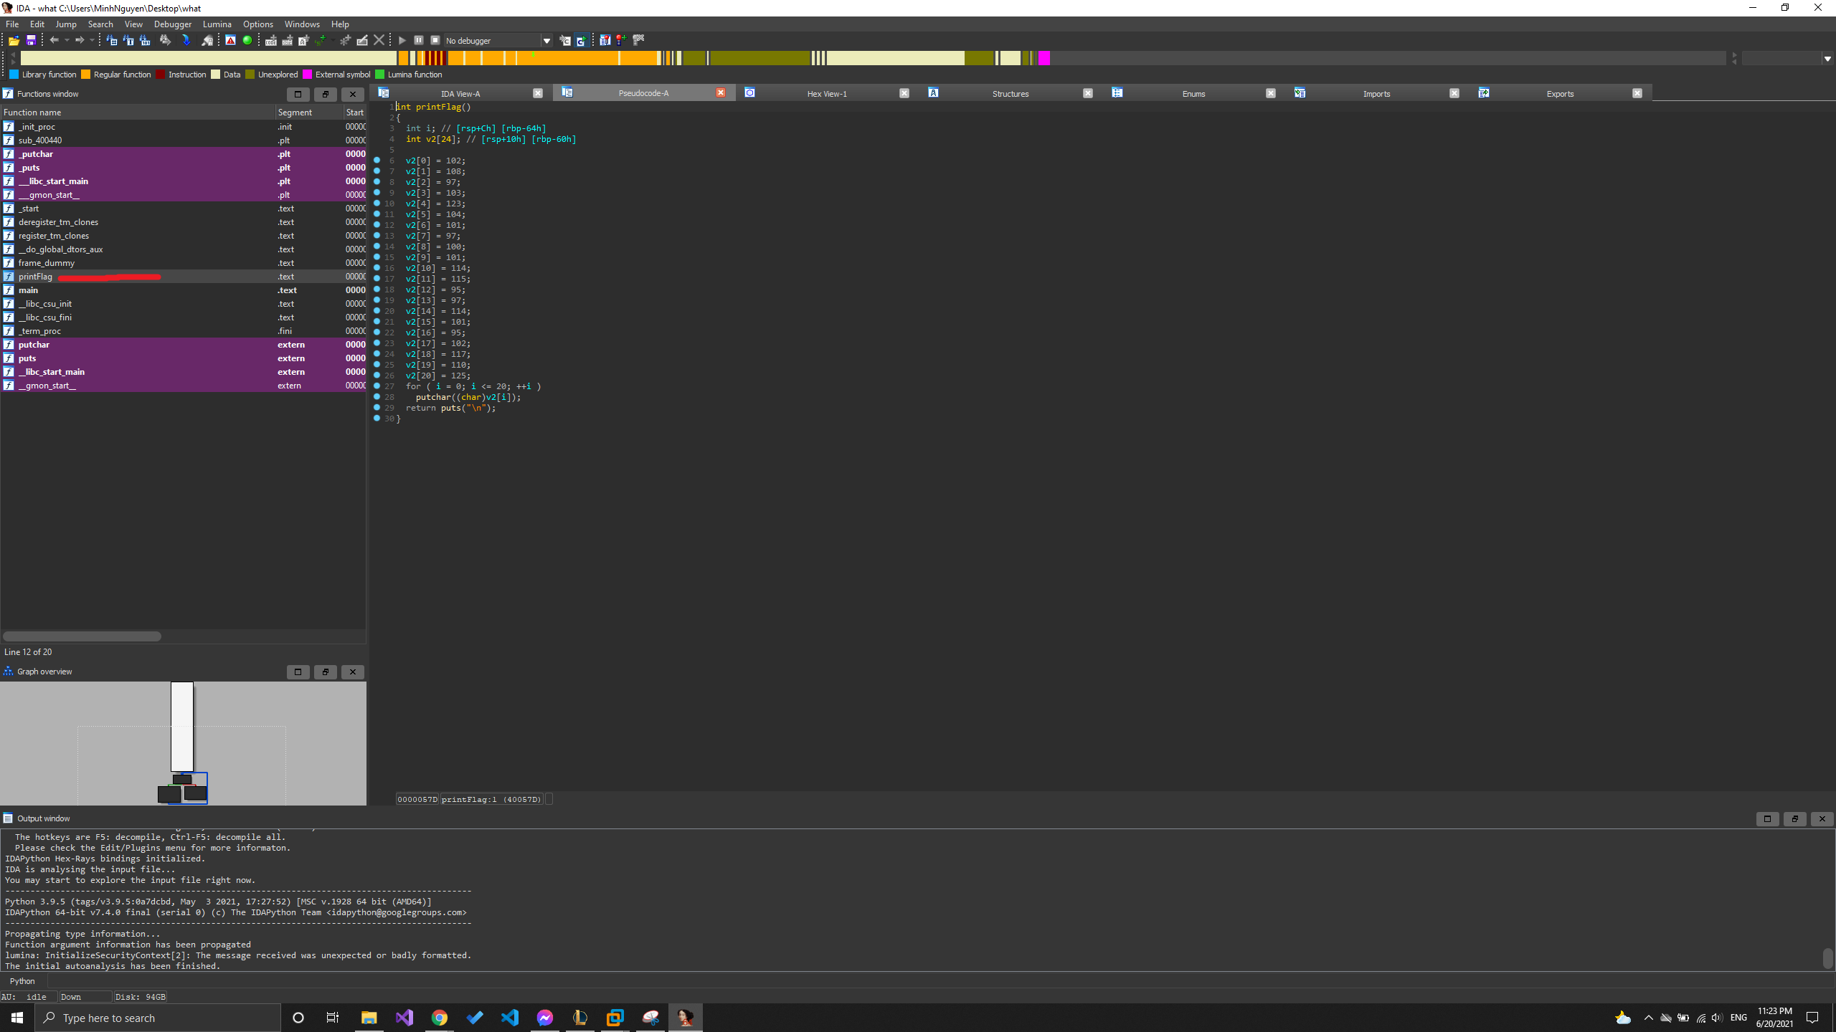The height and width of the screenshot is (1032, 1836).
Task: Click the Regular function orange legend swatch
Action: pyautogui.click(x=86, y=75)
